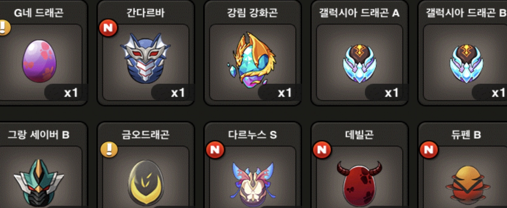Click the 금오드래곤 card title
507x208 pixels.
pos(146,135)
